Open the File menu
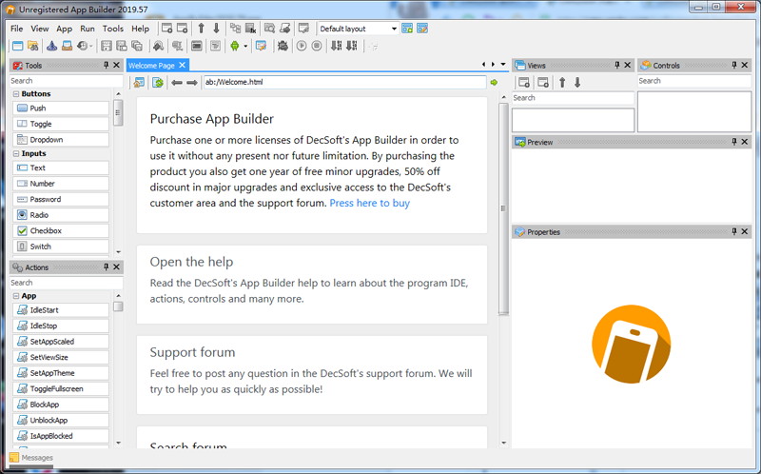The width and height of the screenshot is (761, 474). tap(16, 29)
